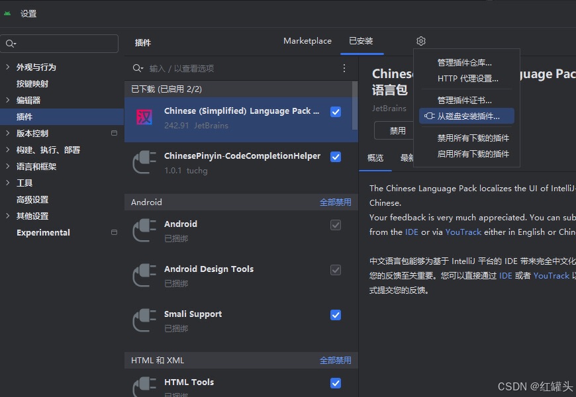Switch to the Marketplace tab
This screenshot has height=397, width=576.
tap(307, 41)
